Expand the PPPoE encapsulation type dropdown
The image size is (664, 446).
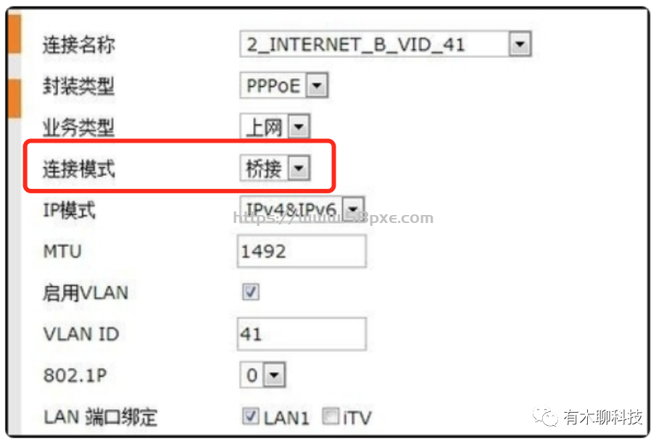pos(318,86)
